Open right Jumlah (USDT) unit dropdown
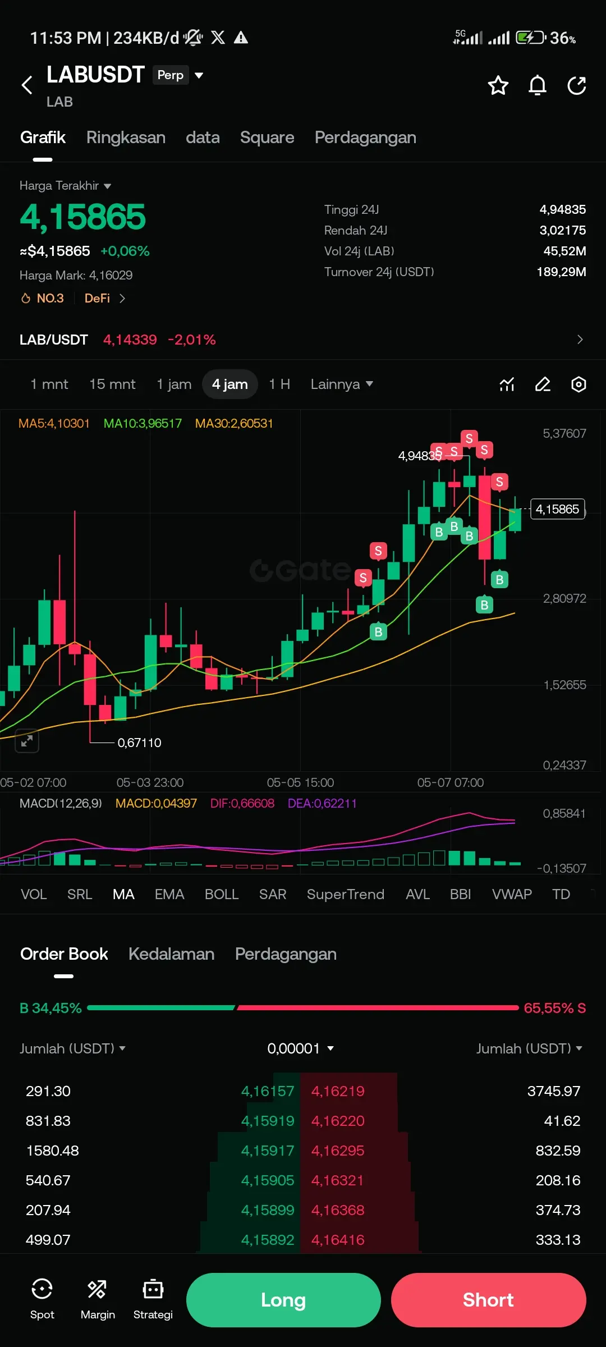The image size is (606, 1347). pos(529,1048)
